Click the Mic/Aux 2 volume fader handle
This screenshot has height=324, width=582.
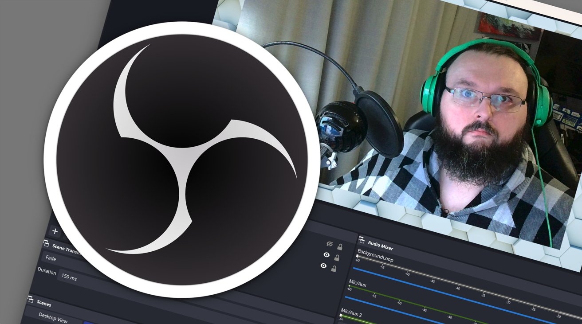pyautogui.click(x=341, y=315)
